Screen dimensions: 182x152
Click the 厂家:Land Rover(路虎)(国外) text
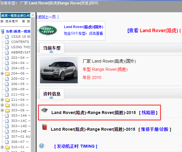[x=109, y=61]
